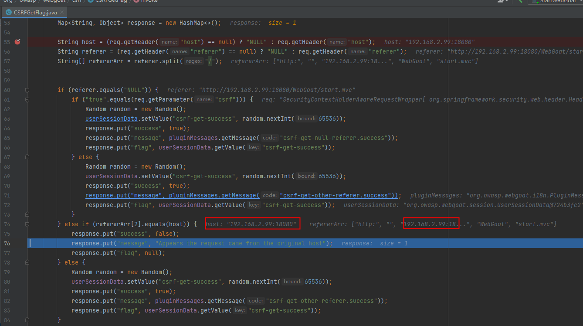583x326 pixels.
Task: Click line number 74 in the gutter
Action: 7,224
